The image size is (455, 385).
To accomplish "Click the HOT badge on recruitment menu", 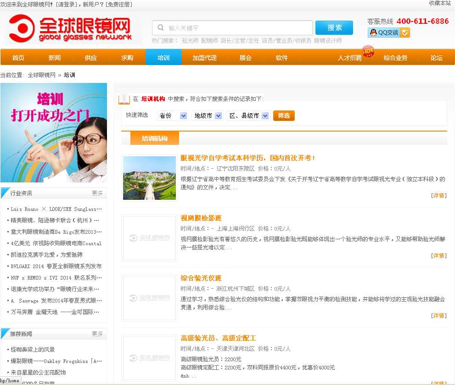I will tap(368, 50).
